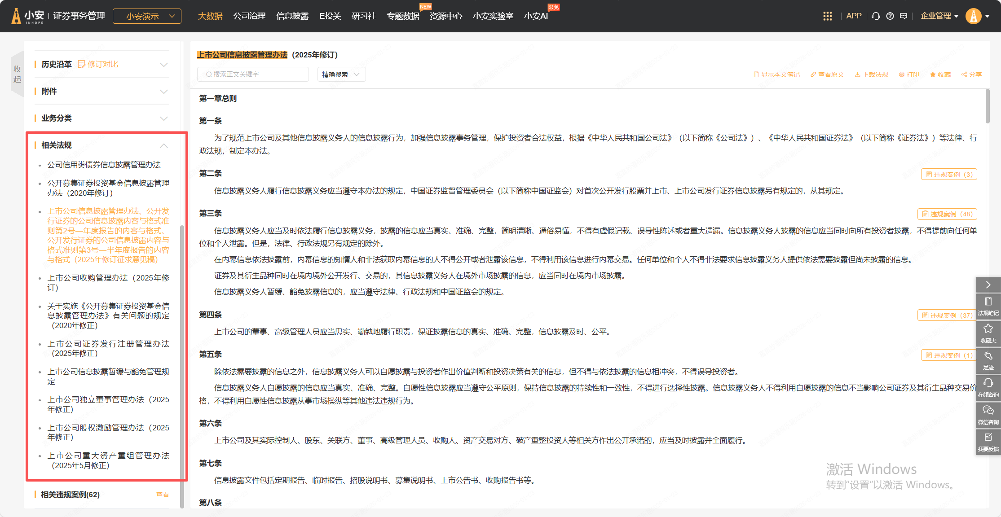The width and height of the screenshot is (1001, 517).
Task: Open the 精确搜索 dropdown
Action: (341, 74)
